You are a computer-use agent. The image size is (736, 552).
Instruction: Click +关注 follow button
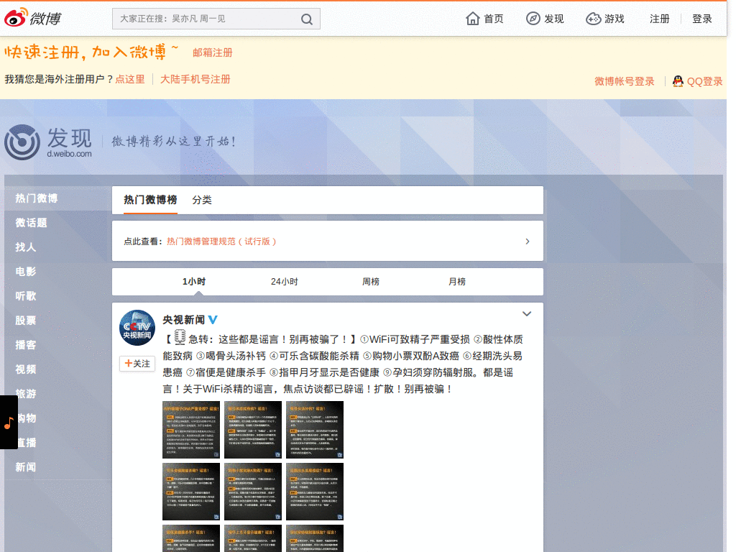click(137, 363)
